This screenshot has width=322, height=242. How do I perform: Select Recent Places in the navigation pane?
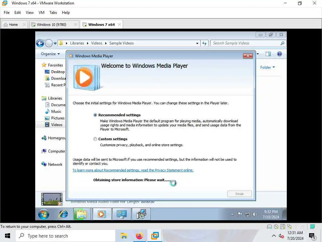pyautogui.click(x=55, y=85)
